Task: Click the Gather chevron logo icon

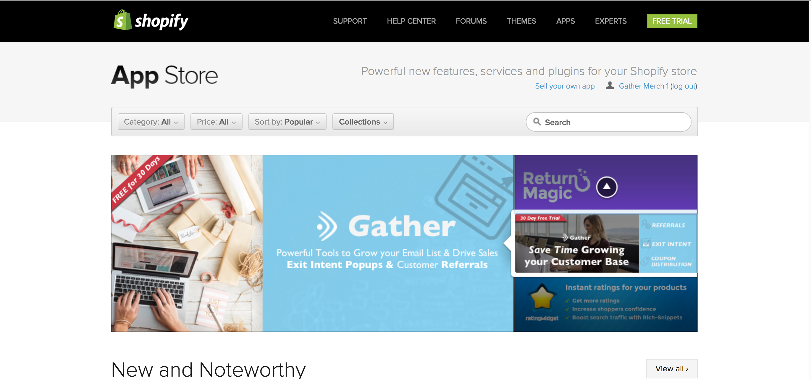Action: pyautogui.click(x=327, y=226)
